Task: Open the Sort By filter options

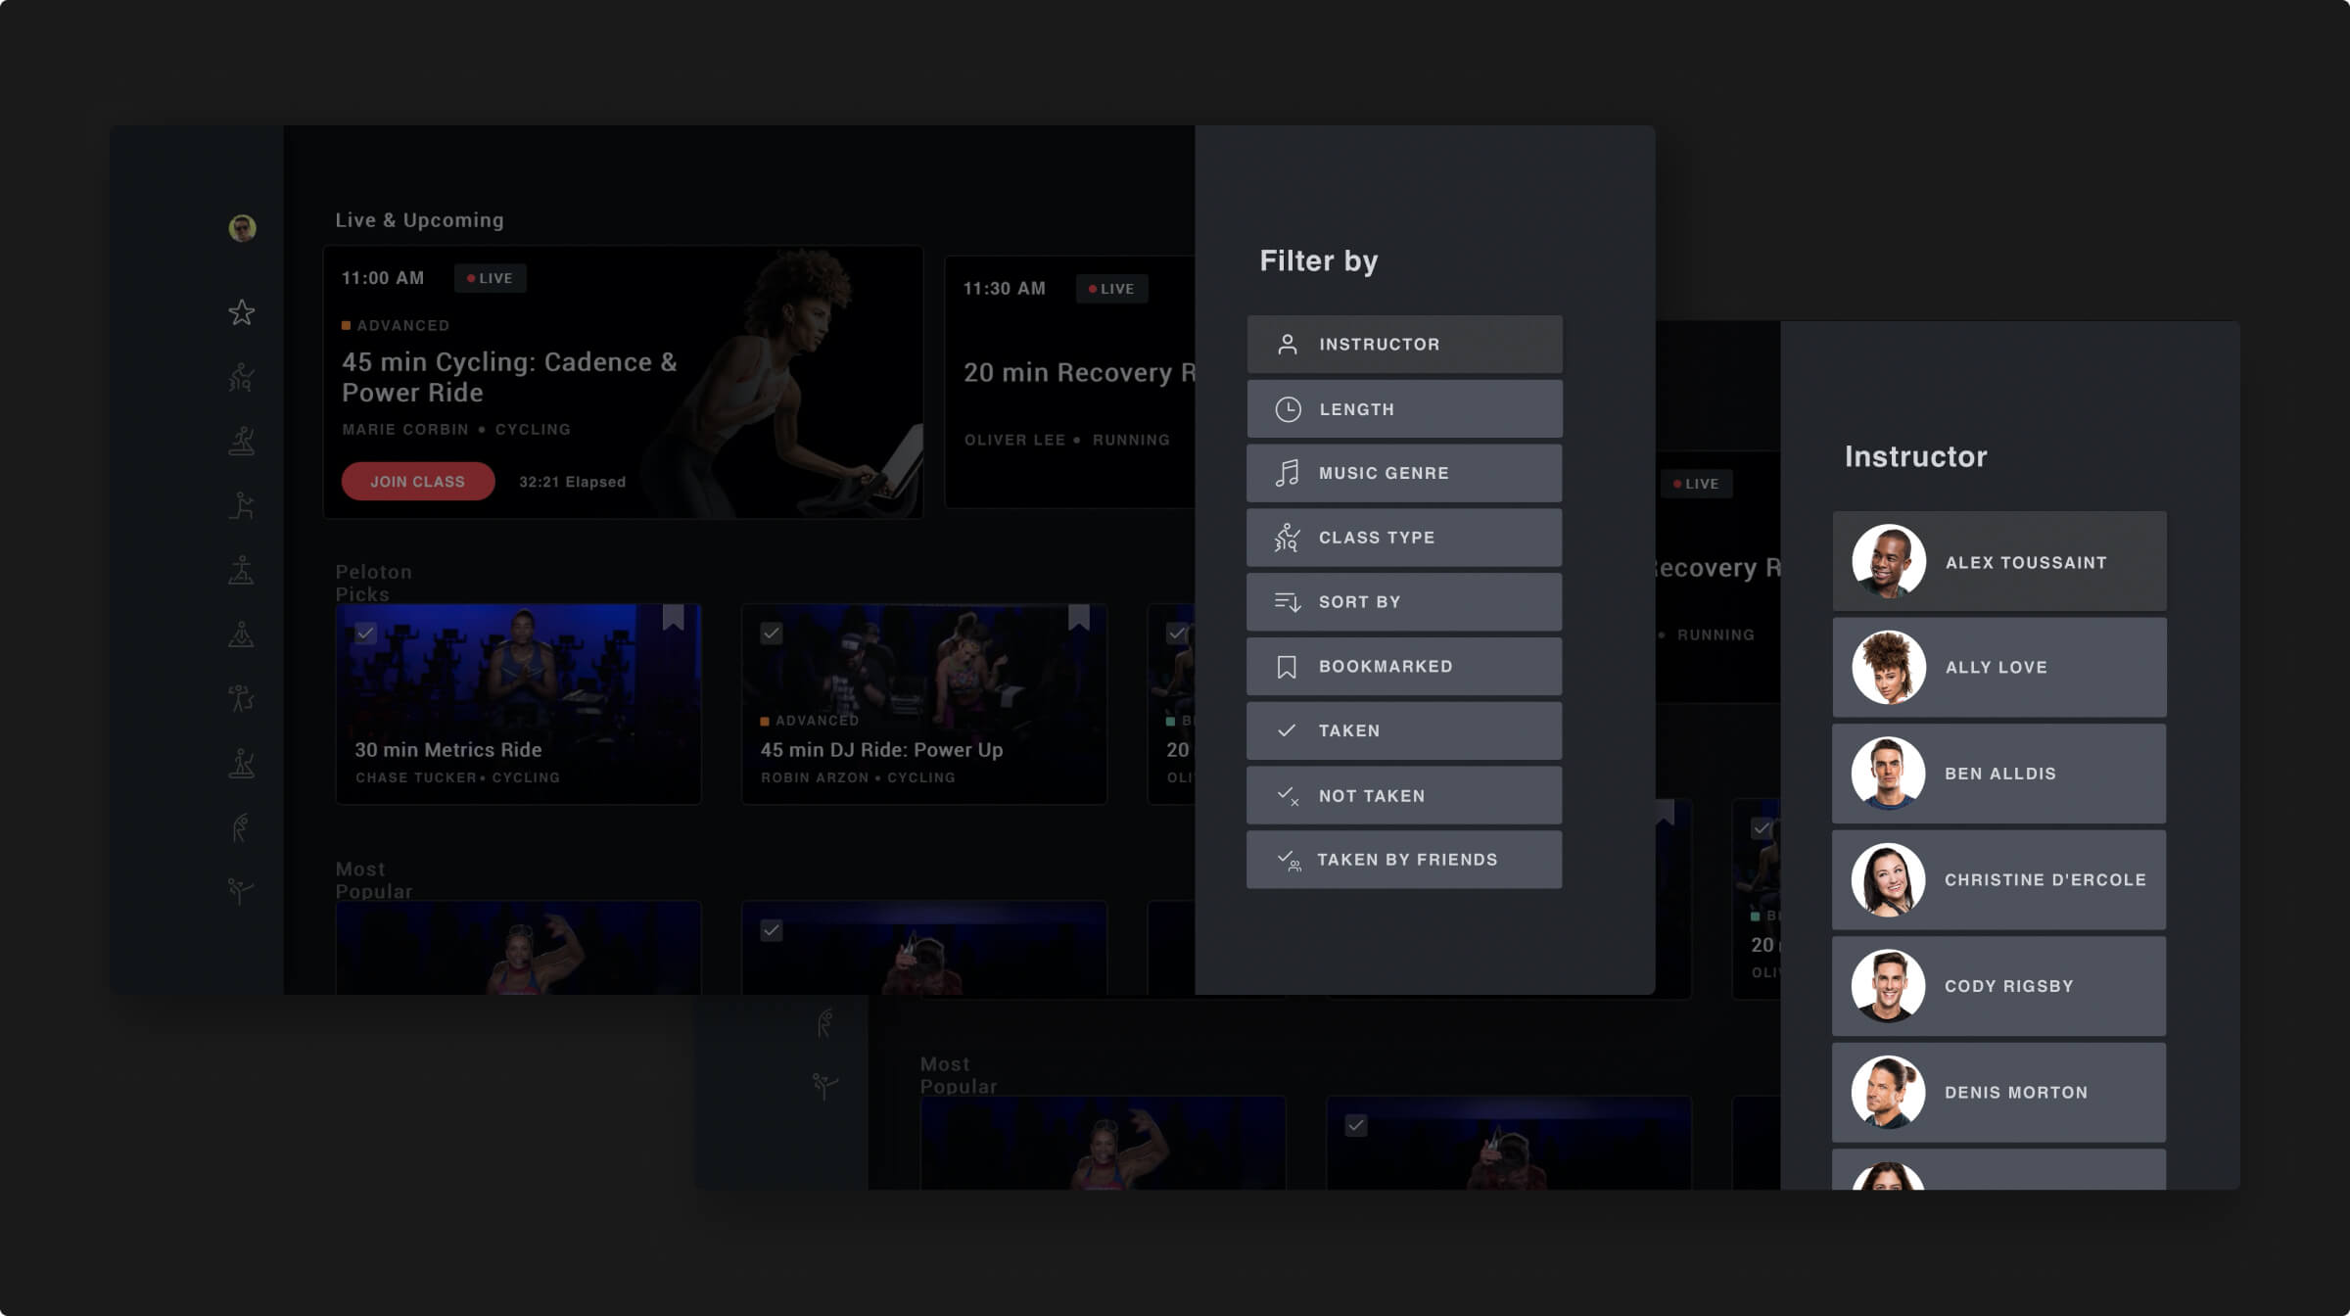Action: (1404, 601)
